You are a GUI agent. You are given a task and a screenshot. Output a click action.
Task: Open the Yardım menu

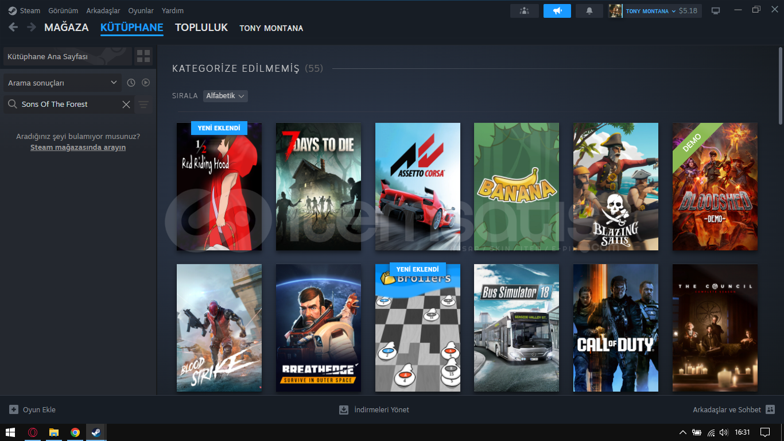(x=173, y=11)
